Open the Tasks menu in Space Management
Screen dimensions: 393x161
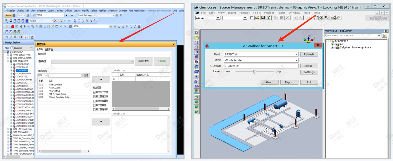point(281,13)
